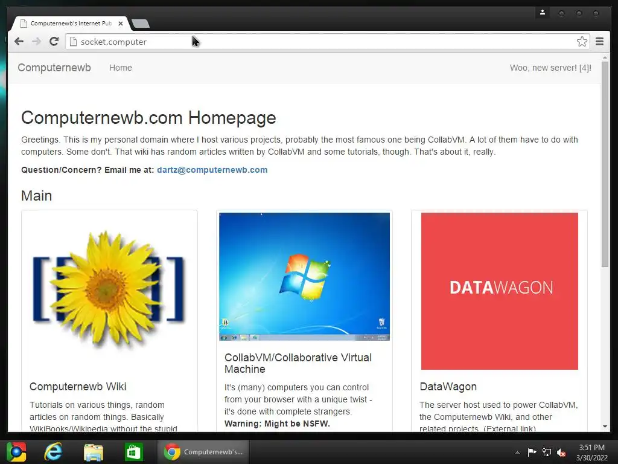Open the Action Center flag icon
This screenshot has height=464, width=618.
[532, 452]
